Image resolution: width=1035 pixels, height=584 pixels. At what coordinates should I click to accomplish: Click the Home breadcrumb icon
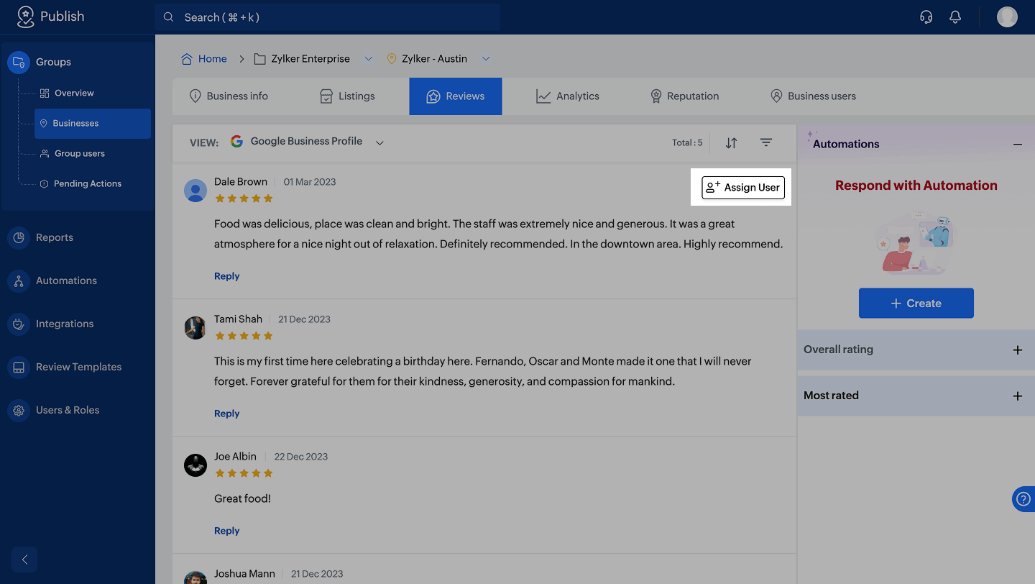click(187, 59)
